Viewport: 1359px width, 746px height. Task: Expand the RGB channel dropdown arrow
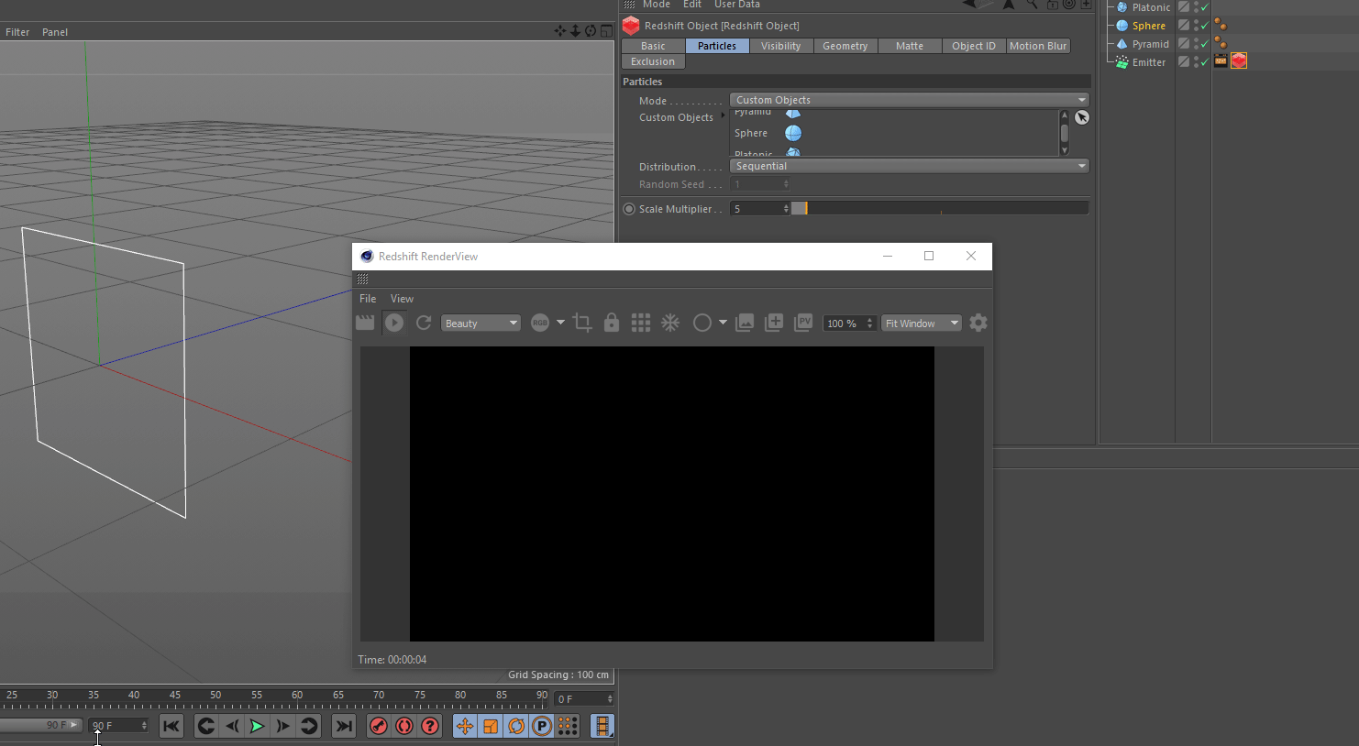pyautogui.click(x=560, y=323)
